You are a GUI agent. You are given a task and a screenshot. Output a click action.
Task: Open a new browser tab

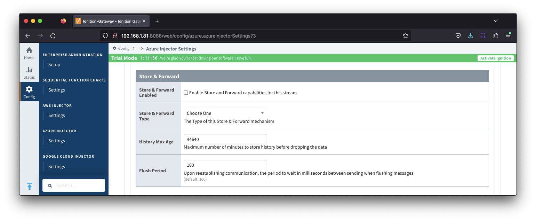[157, 21]
